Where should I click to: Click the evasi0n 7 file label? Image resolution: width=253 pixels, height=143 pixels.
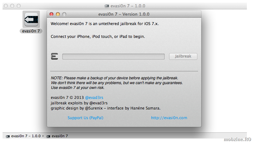coord(31,31)
